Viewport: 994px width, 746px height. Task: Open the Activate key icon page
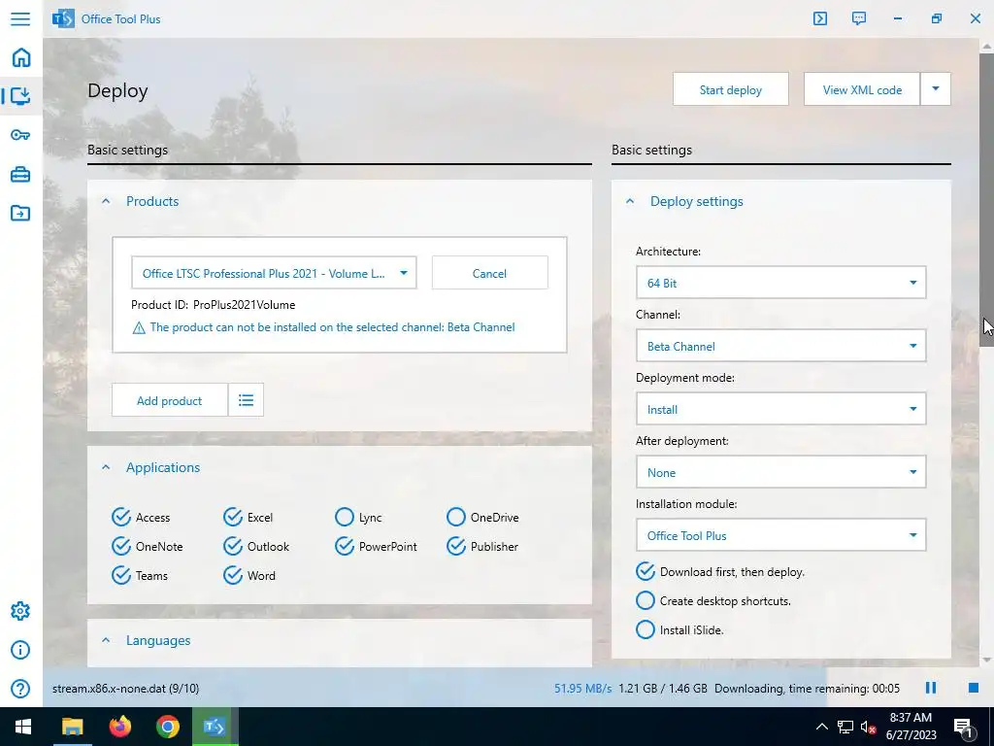click(x=21, y=134)
